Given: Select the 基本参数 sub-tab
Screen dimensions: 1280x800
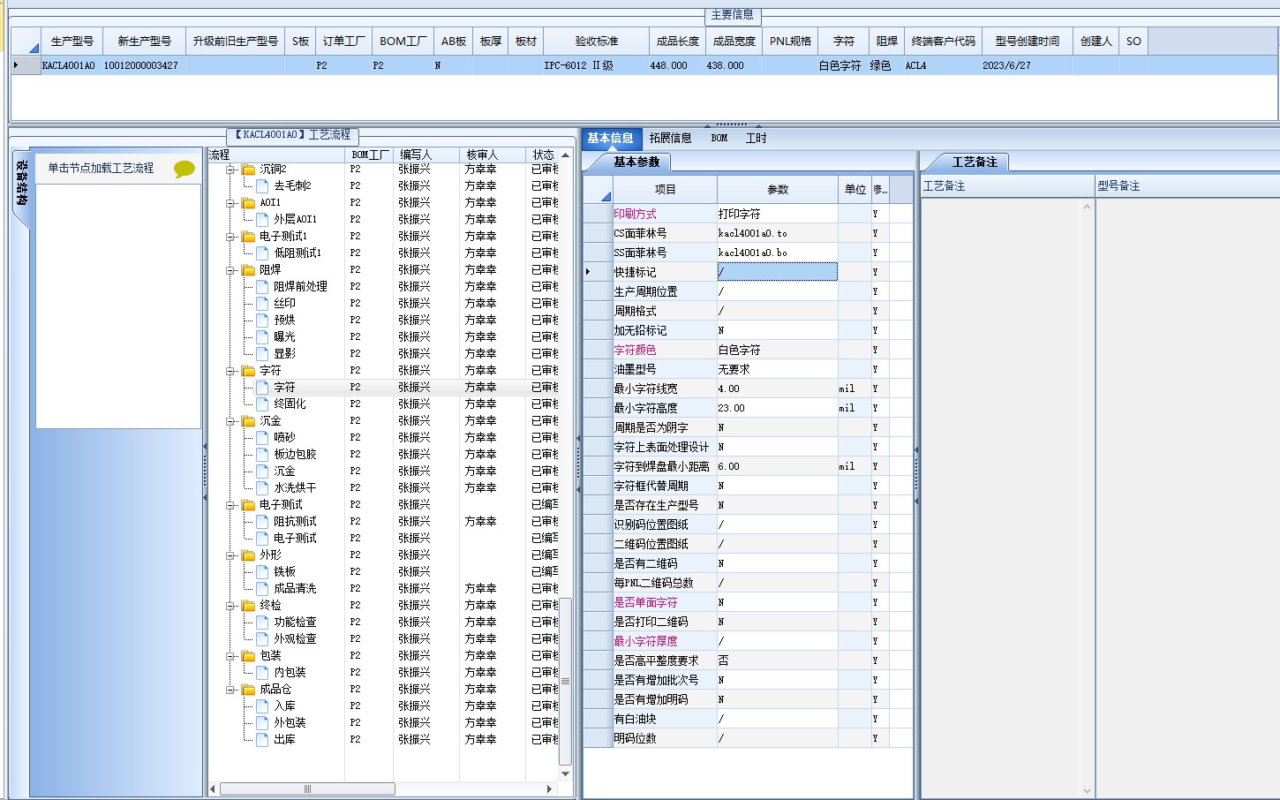Looking at the screenshot, I should [x=636, y=162].
